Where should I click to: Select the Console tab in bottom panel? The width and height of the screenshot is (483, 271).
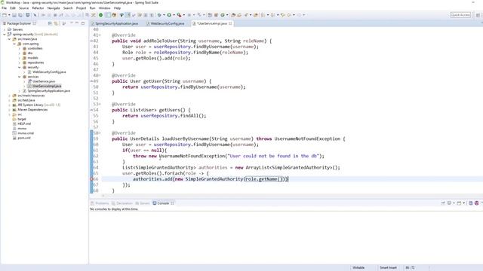point(163,203)
